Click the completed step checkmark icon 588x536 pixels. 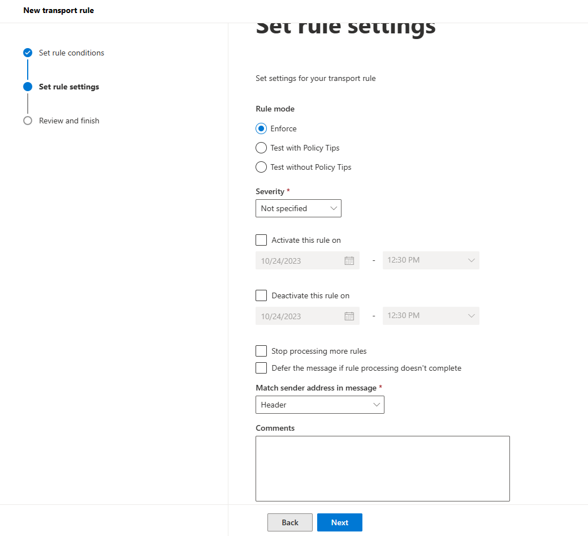click(x=28, y=53)
